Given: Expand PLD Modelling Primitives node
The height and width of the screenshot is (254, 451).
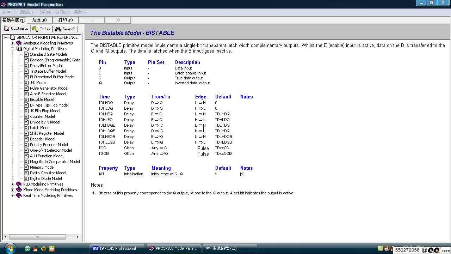Looking at the screenshot, I should point(12,184).
